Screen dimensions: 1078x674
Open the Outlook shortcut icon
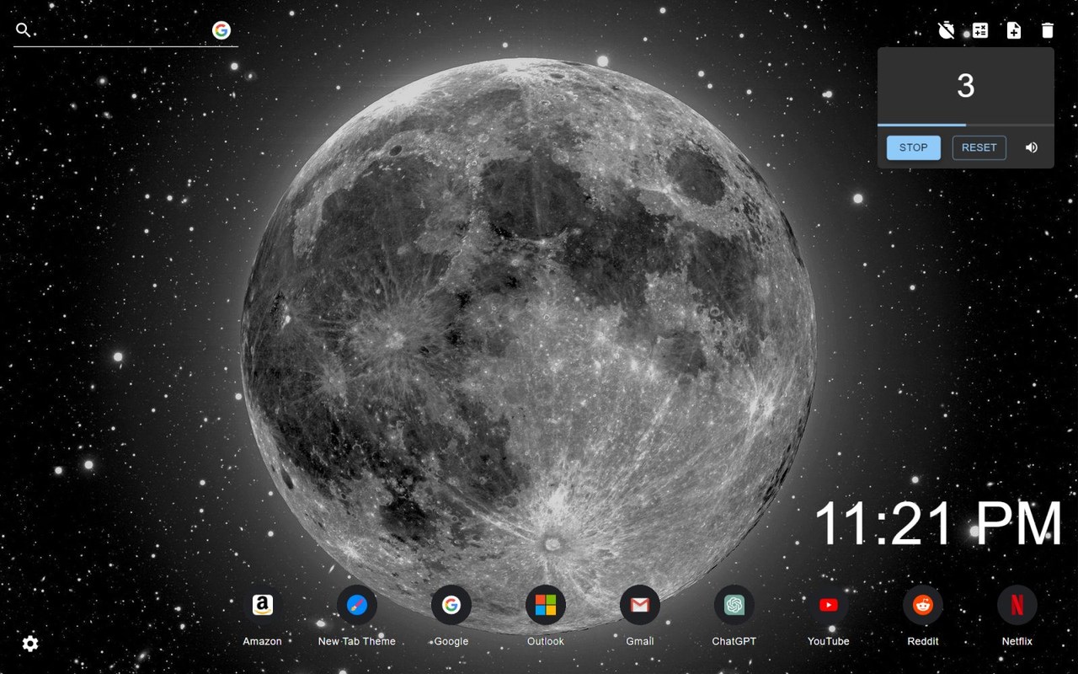(546, 605)
